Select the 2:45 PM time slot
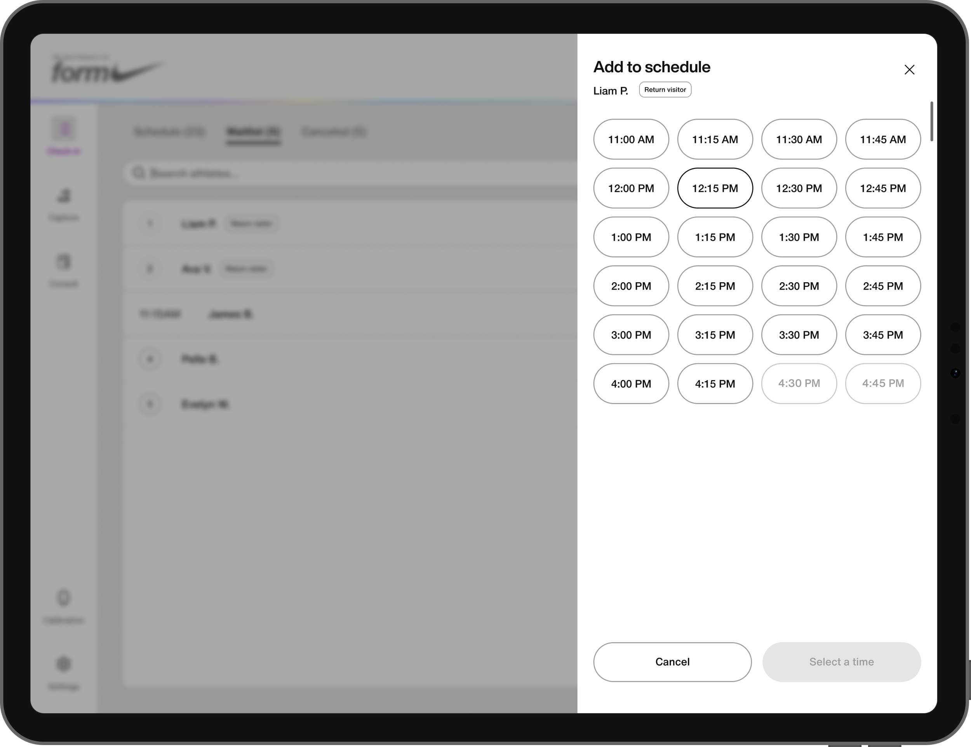The image size is (971, 747). [883, 286]
